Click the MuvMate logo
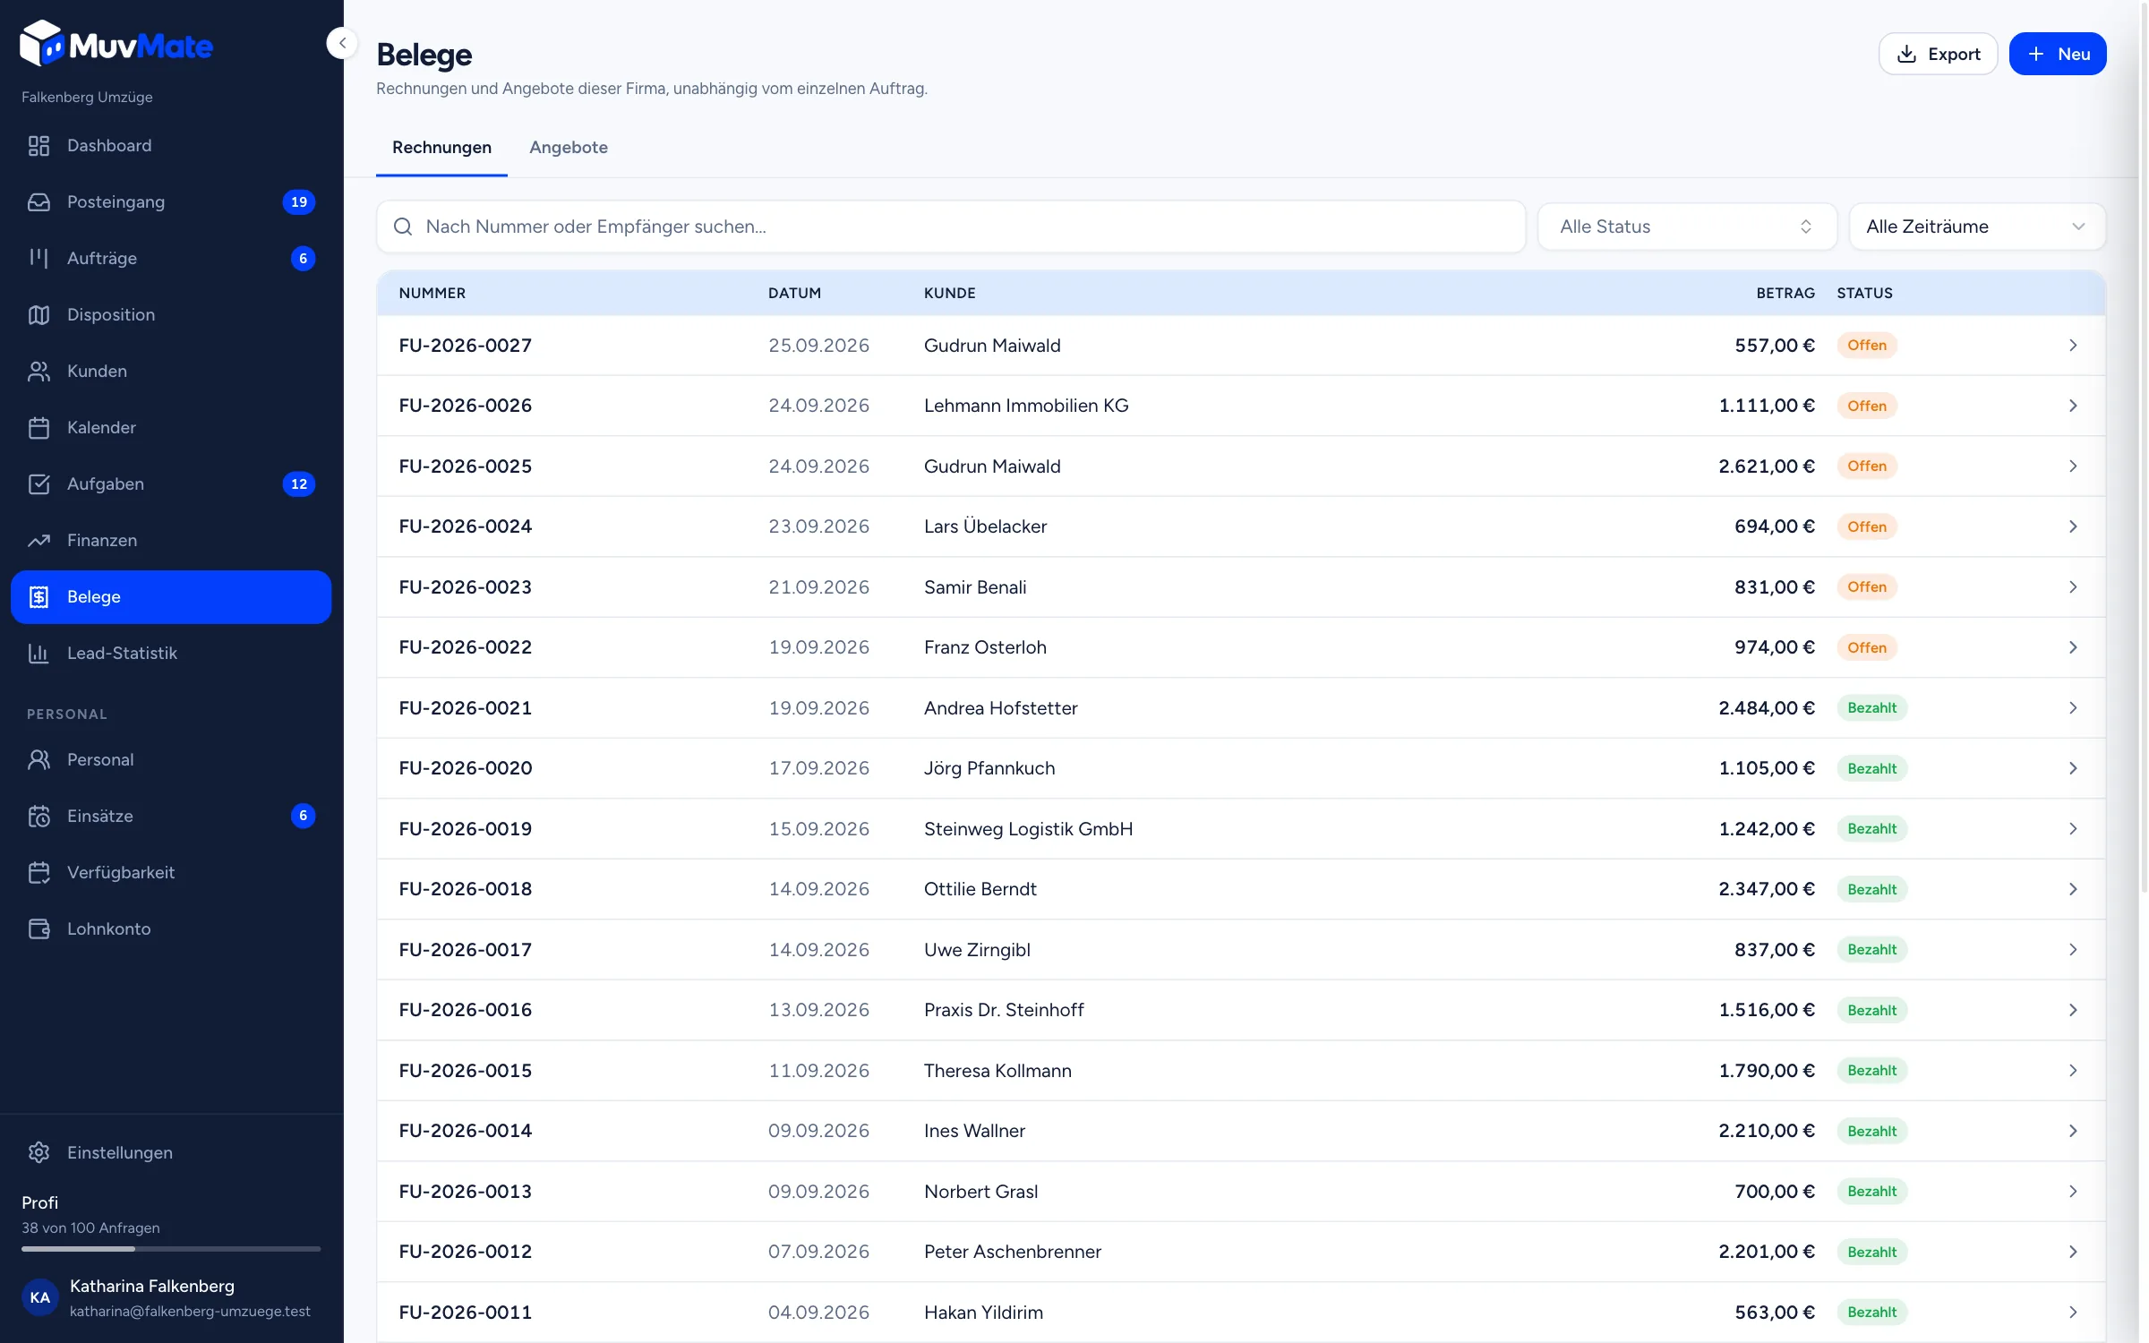 point(116,44)
